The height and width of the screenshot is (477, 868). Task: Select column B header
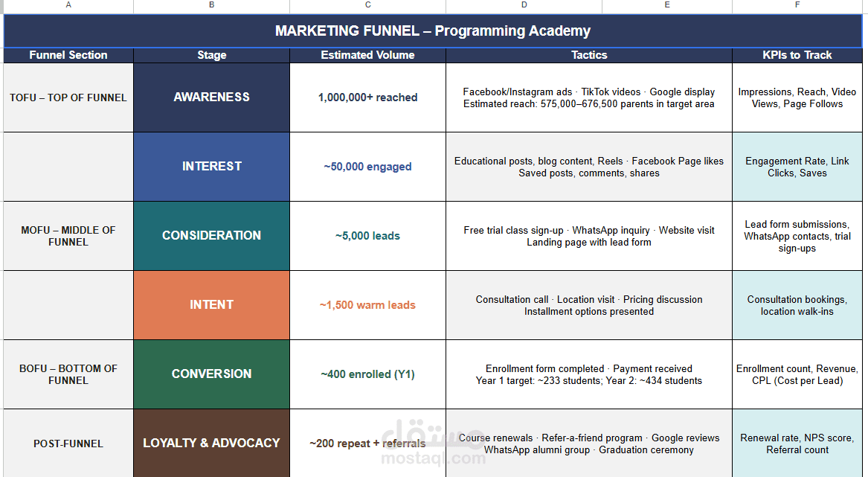tap(211, 5)
